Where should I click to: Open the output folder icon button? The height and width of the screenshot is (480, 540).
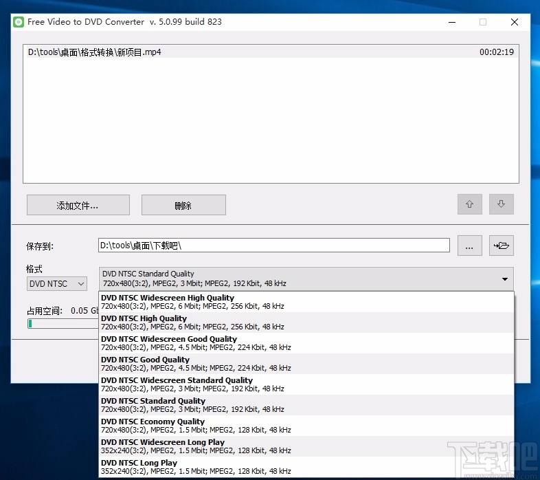501,246
